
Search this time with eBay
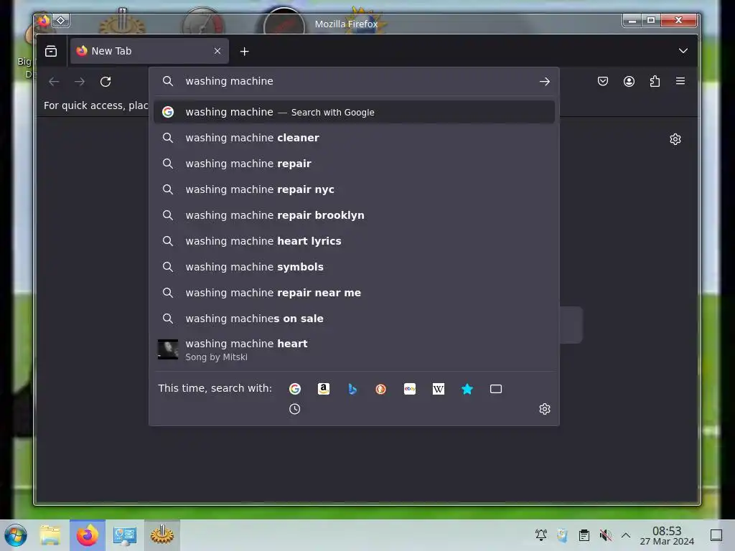tap(410, 388)
